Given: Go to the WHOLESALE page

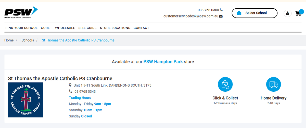Looking at the screenshot, I should 65,28.
